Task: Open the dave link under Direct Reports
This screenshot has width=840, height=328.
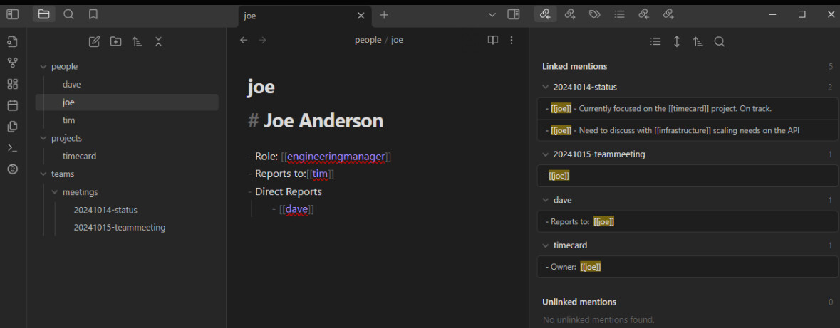Action: (x=296, y=209)
